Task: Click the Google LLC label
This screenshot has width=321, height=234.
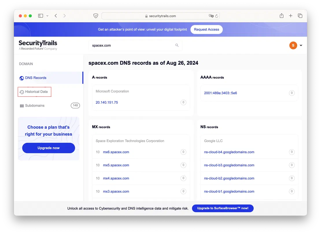Action: (x=213, y=141)
